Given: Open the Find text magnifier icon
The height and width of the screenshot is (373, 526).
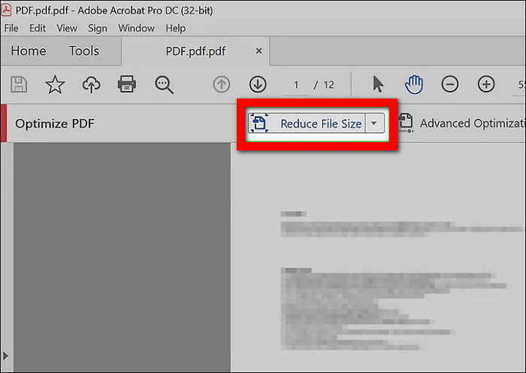Looking at the screenshot, I should [164, 85].
